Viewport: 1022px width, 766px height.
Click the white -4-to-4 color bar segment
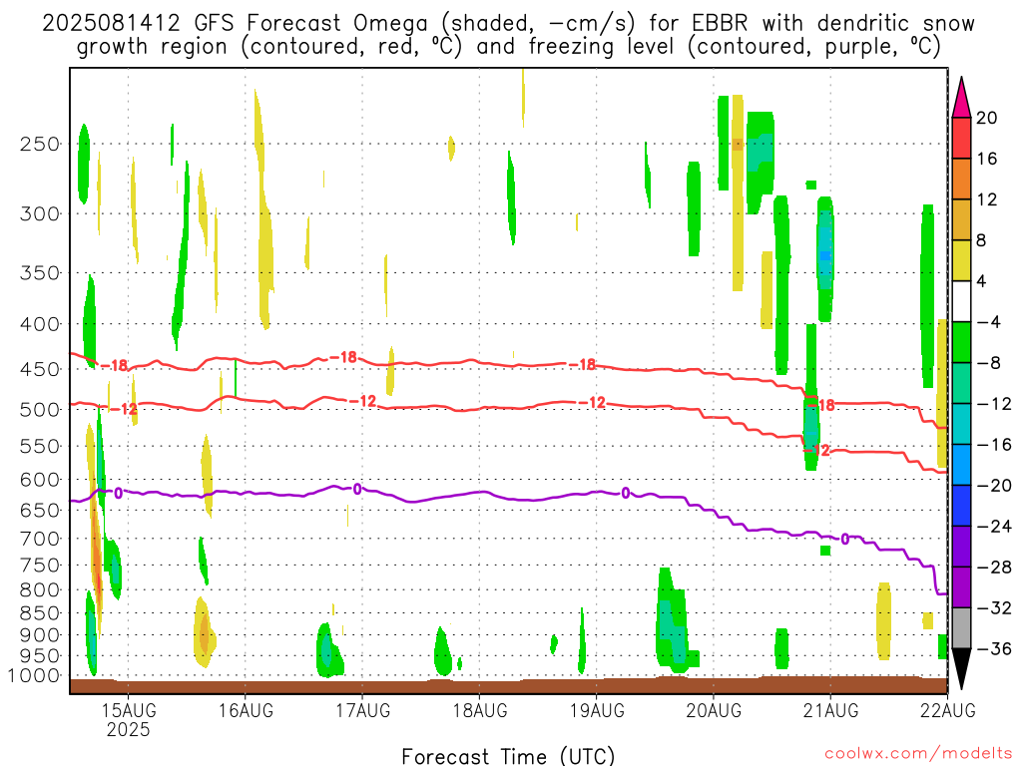[x=961, y=301]
